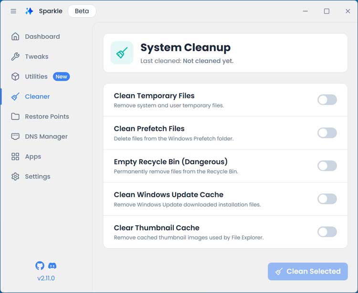Select the Cleaner label in sidebar
Image resolution: width=358 pixels, height=293 pixels.
pyautogui.click(x=37, y=96)
